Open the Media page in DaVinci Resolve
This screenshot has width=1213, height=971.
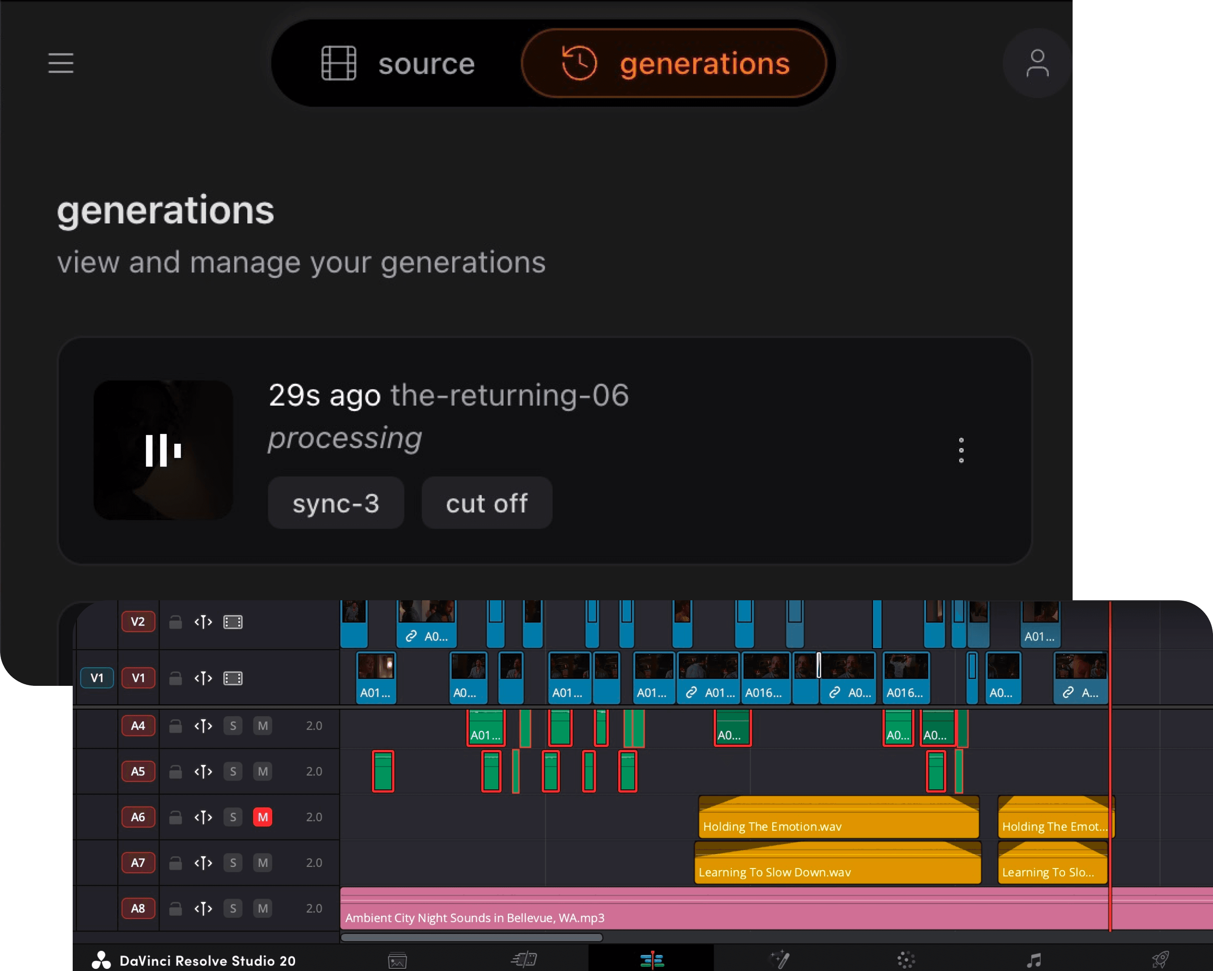[x=397, y=960]
